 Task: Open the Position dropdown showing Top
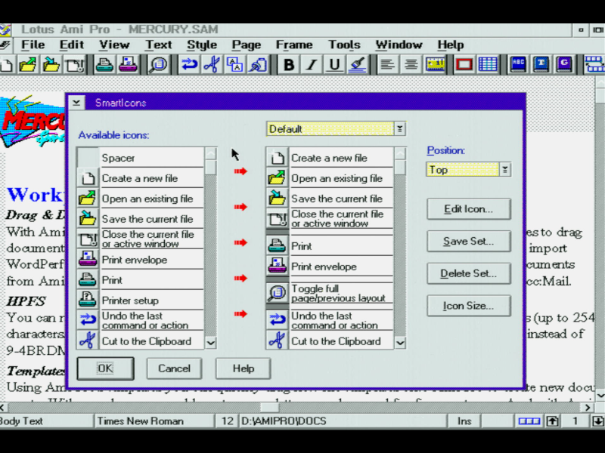point(504,170)
